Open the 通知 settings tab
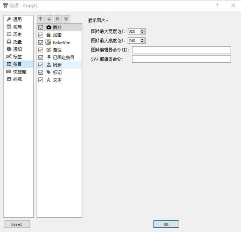Image resolution: width=241 pixels, height=232 pixels. tap(19, 49)
